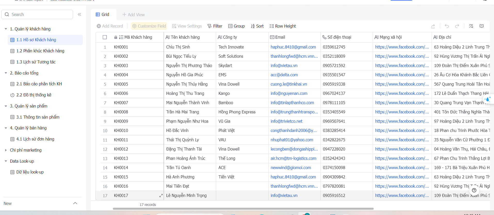Switch to the Grid view tab
Viewport: 494px width, 215px height.
pyautogui.click(x=103, y=14)
